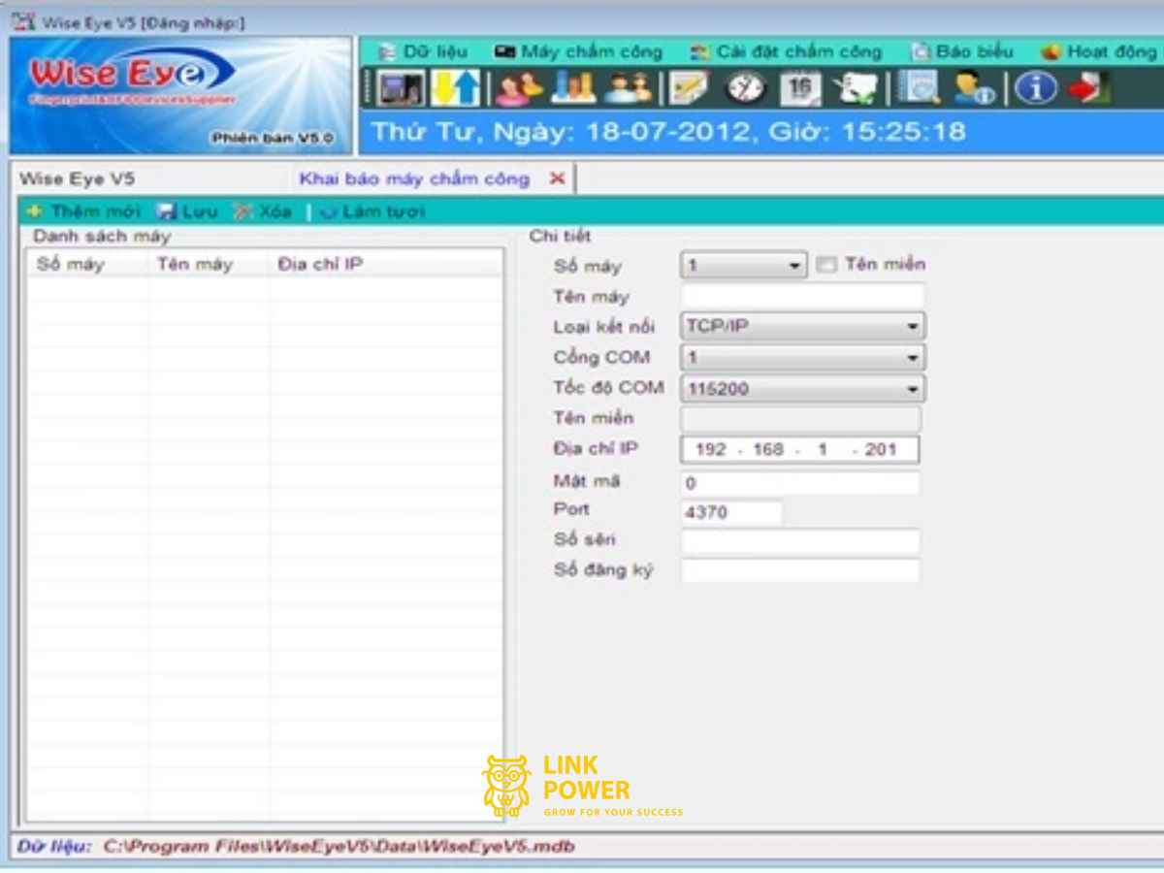Click the Số sêri input field
1164x873 pixels.
point(800,541)
